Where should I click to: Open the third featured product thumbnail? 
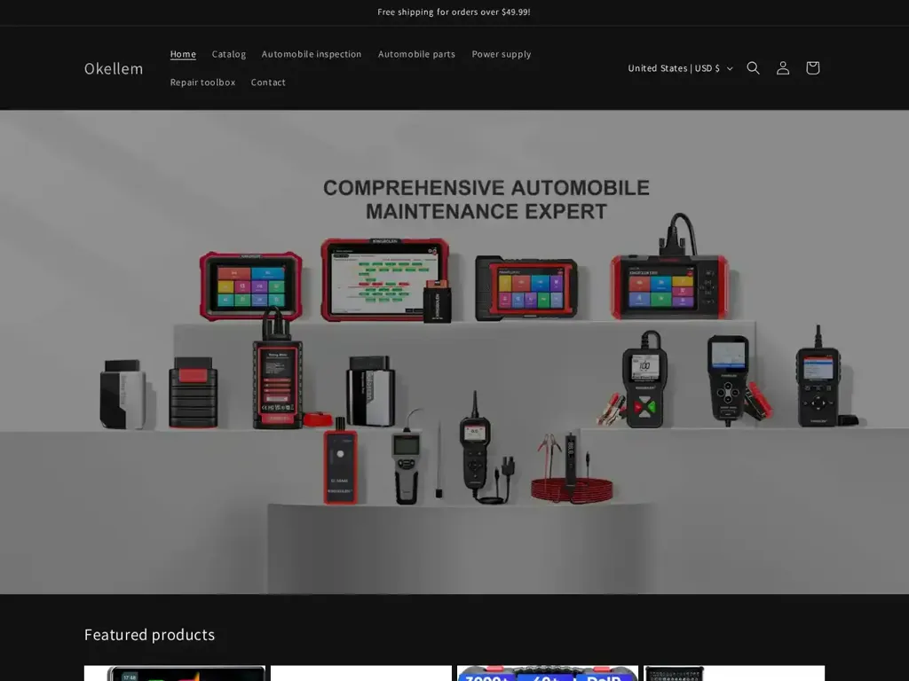click(x=547, y=674)
